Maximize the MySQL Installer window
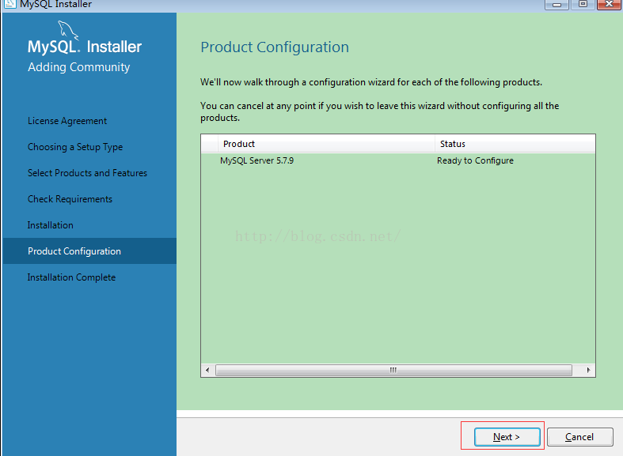This screenshot has width=623, height=456. [583, 5]
